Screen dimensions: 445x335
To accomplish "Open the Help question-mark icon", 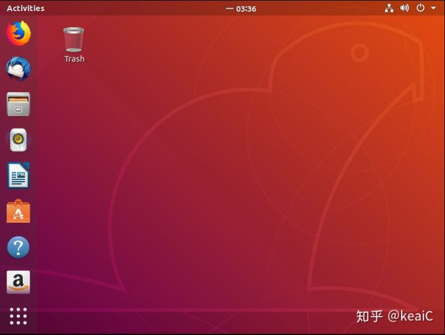I will (x=19, y=247).
